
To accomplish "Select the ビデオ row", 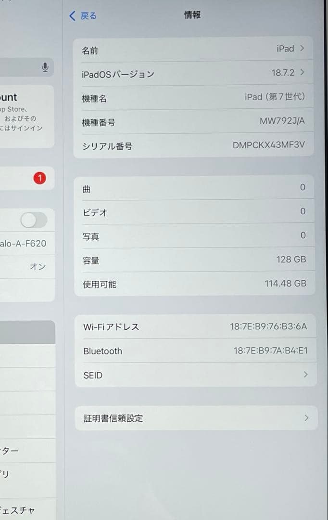I will [194, 211].
